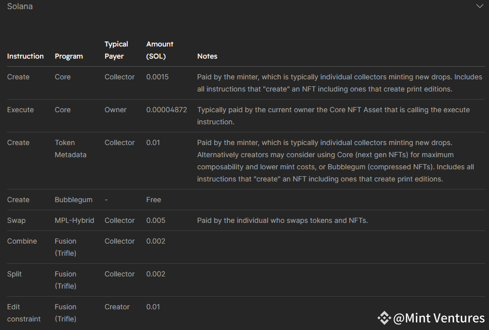Click the Notes column header
489x330 pixels.
207,56
